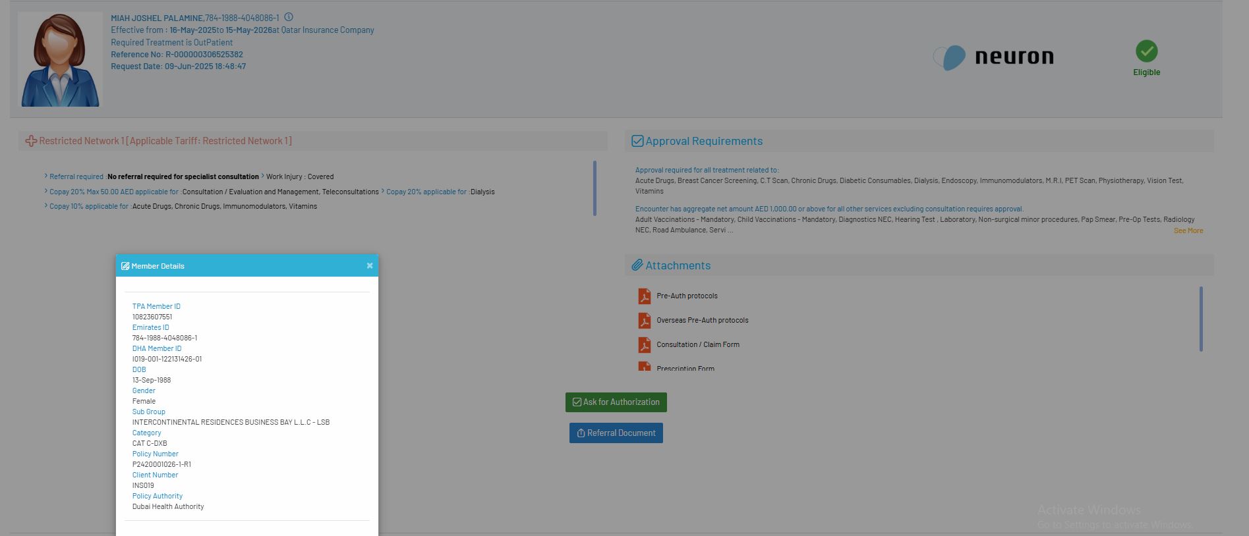This screenshot has width=1249, height=536.
Task: Click the Attachments paperclip icon
Action: [x=637, y=265]
